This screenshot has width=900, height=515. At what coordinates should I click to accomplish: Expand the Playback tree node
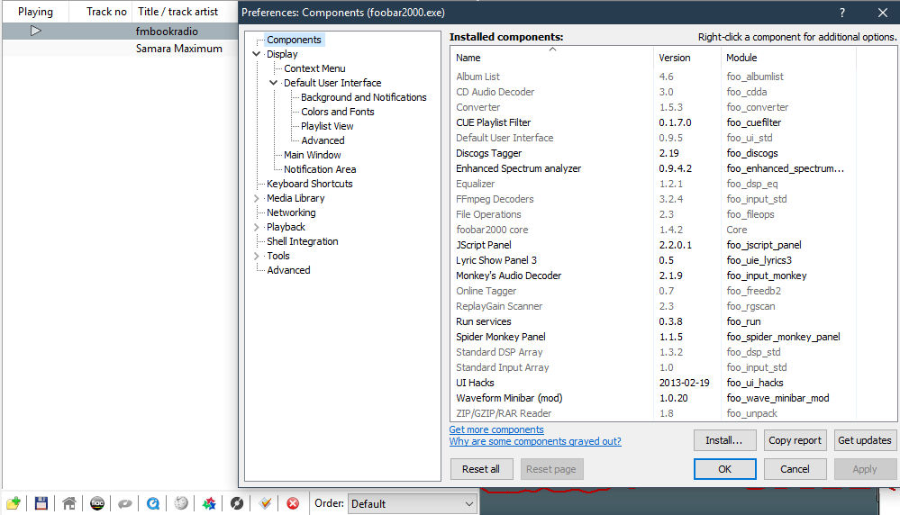pyautogui.click(x=257, y=227)
